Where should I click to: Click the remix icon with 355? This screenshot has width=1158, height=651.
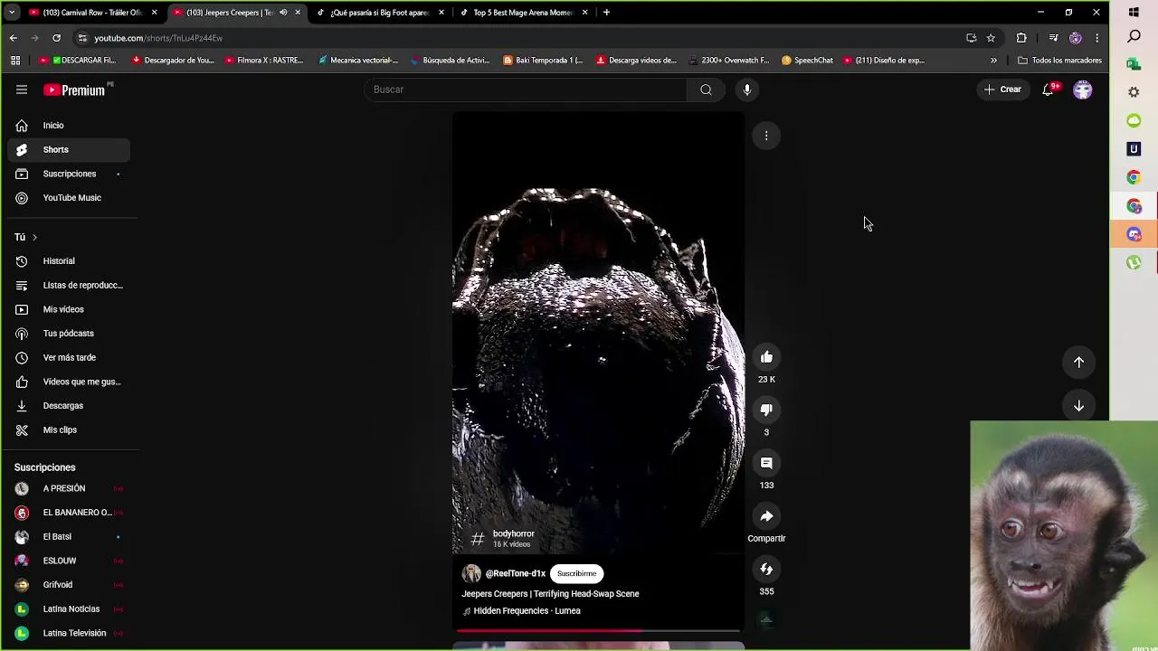pyautogui.click(x=766, y=569)
